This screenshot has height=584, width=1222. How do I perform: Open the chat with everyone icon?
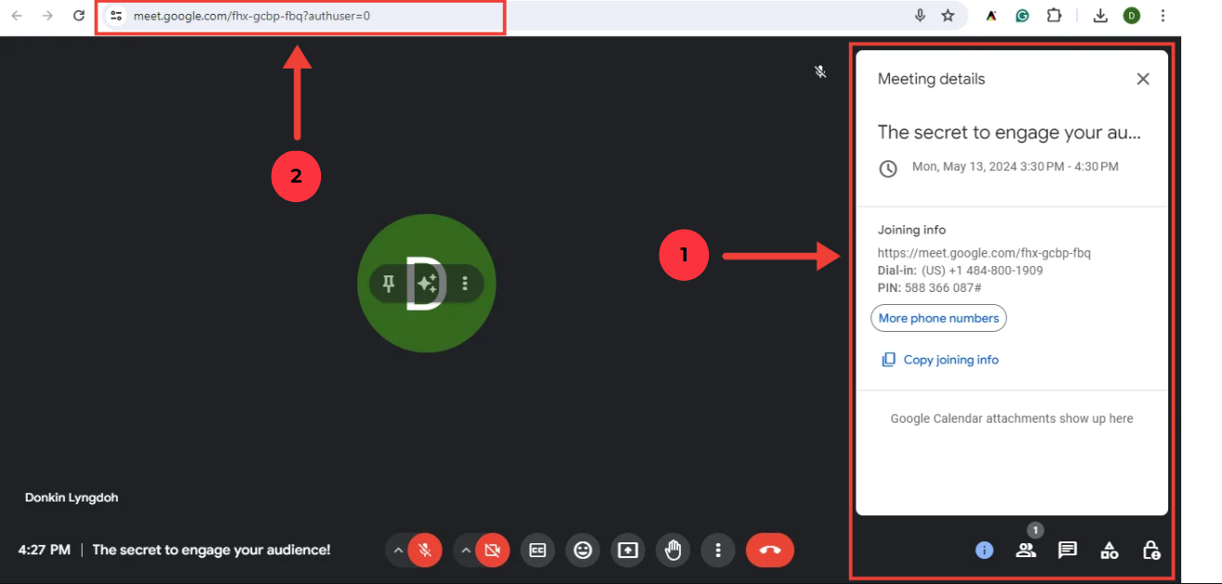(1067, 550)
